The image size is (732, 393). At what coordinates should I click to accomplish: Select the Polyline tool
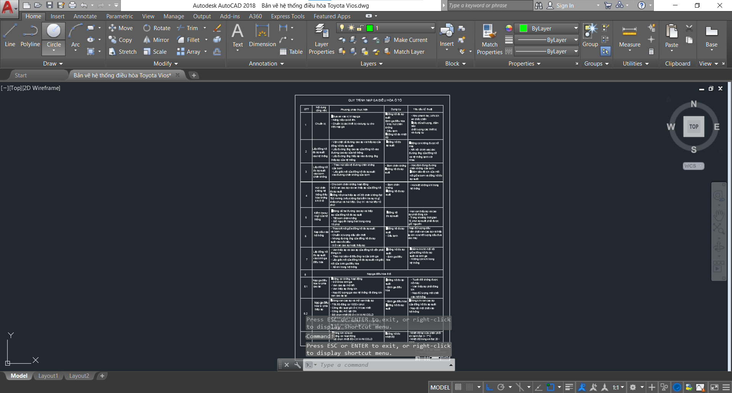point(30,35)
